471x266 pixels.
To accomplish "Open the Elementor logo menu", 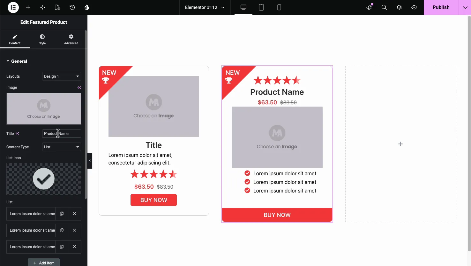I will (x=13, y=7).
